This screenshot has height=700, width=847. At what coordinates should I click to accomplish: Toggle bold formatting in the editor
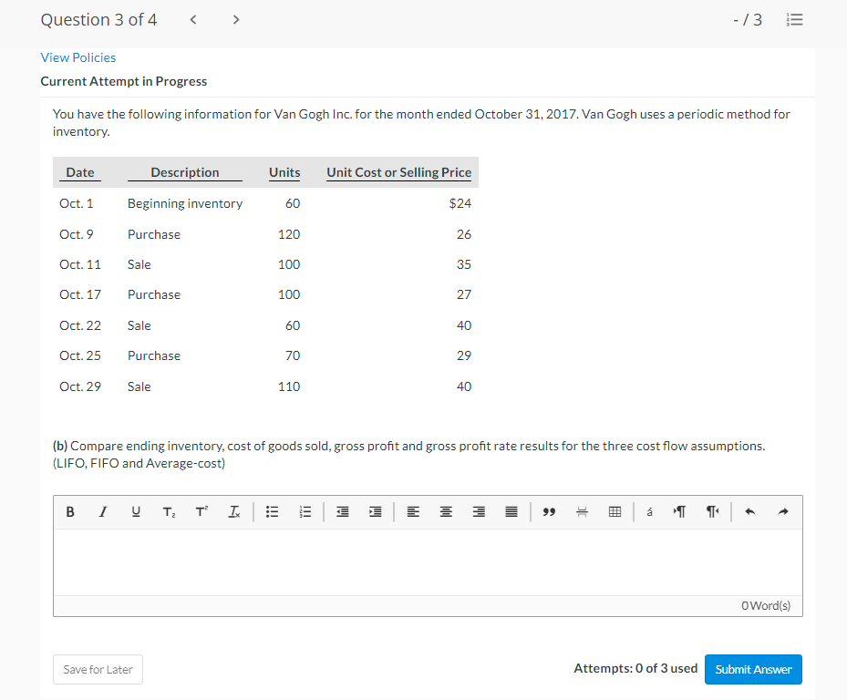click(x=70, y=511)
